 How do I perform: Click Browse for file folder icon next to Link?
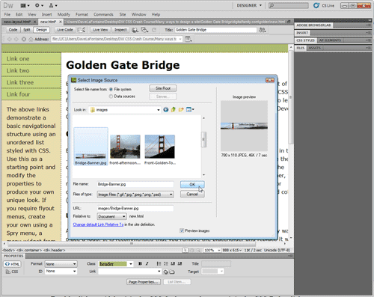click(x=172, y=272)
